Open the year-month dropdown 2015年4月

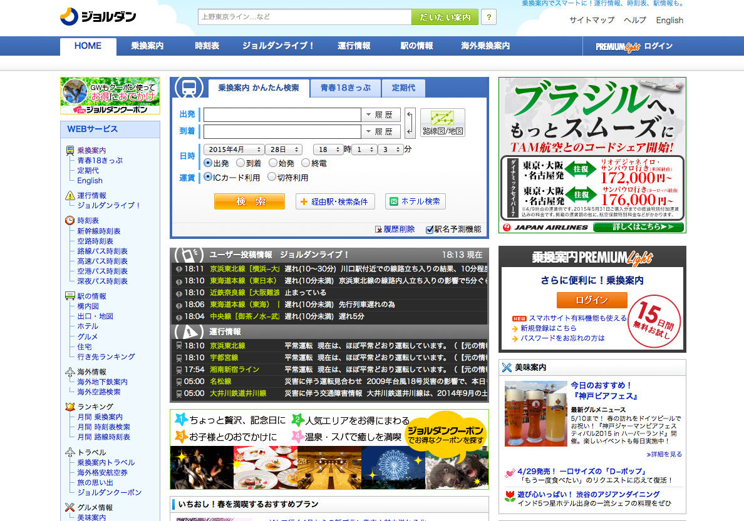(x=234, y=149)
